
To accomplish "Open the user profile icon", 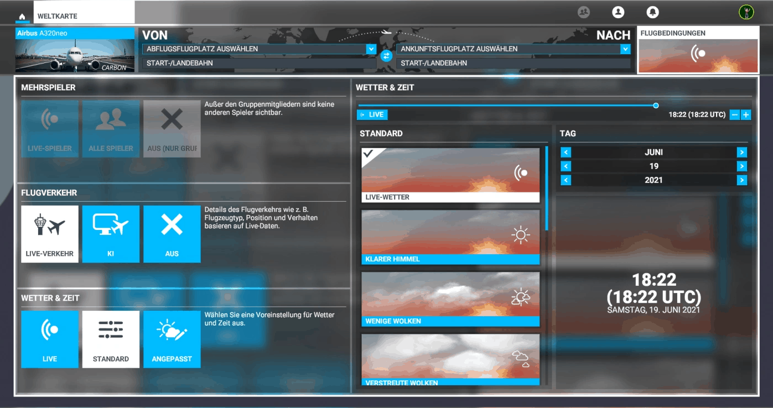I will 618,12.
